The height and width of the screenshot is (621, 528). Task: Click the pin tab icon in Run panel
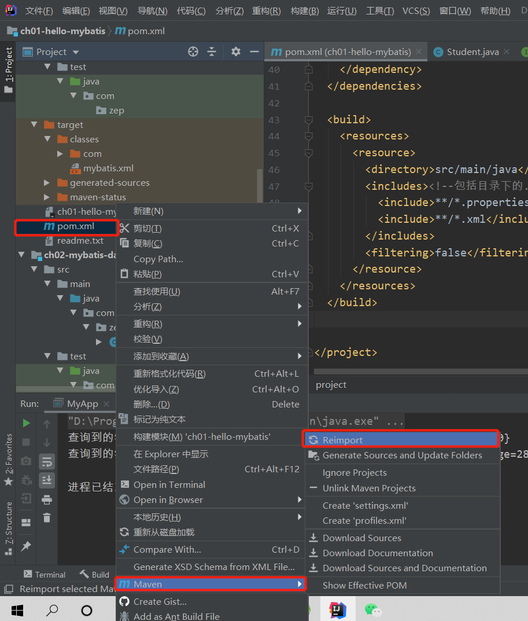(x=26, y=546)
